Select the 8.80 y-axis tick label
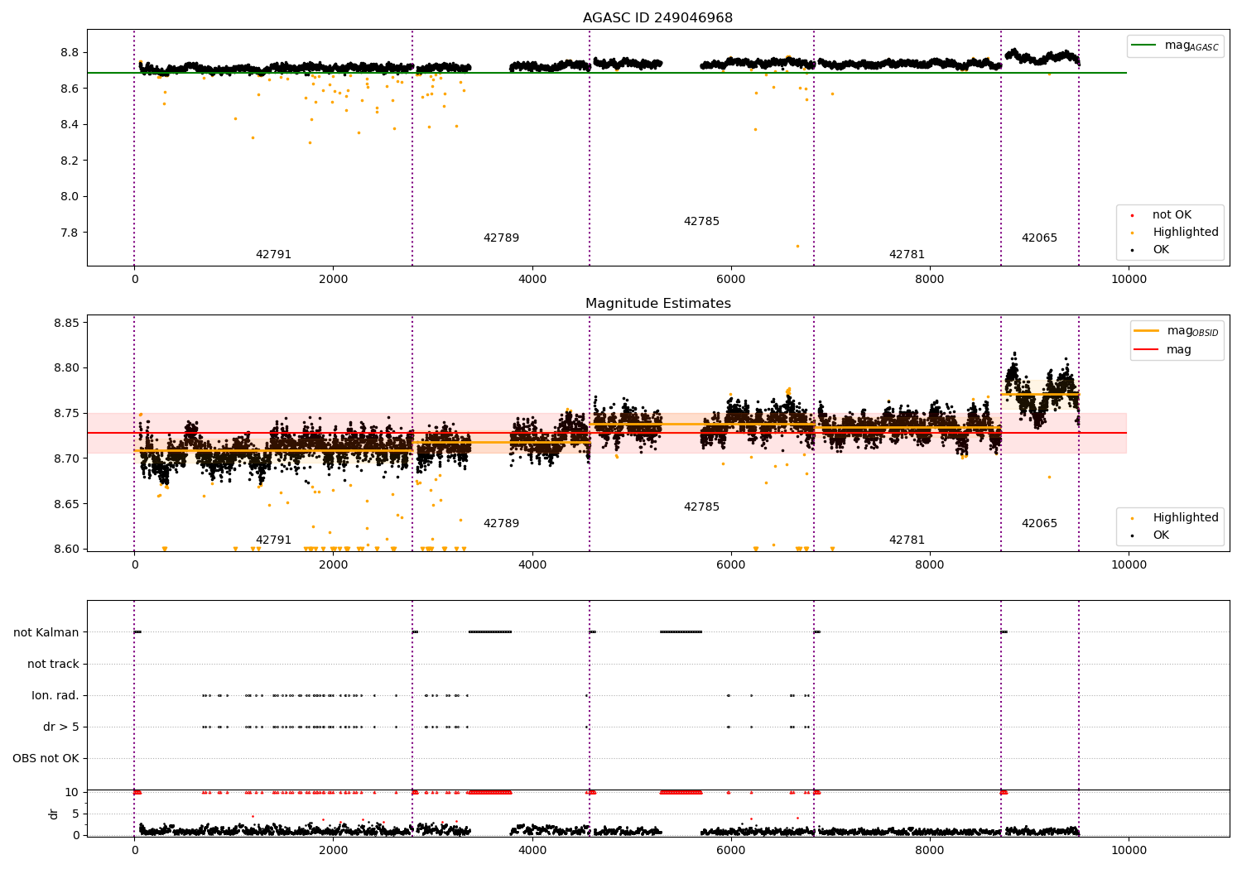This screenshot has height=869, width=1242. tap(66, 368)
